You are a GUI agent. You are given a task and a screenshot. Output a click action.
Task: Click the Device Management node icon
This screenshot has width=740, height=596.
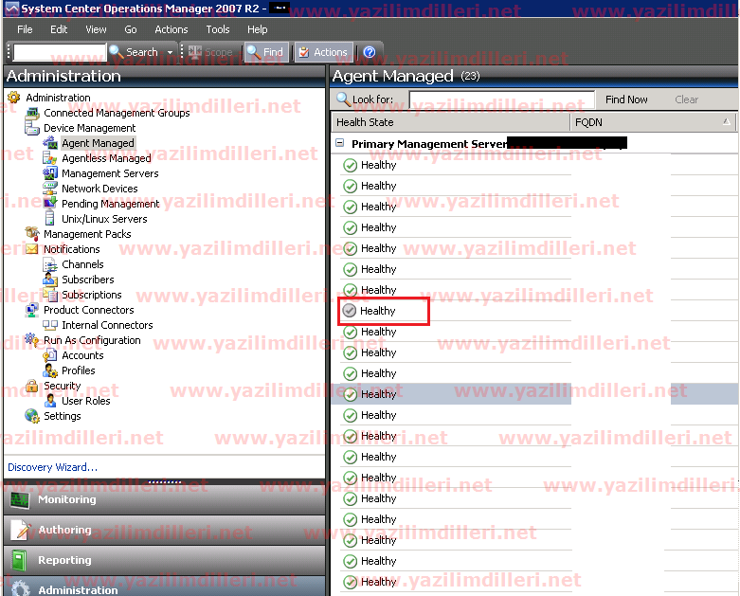click(x=31, y=127)
